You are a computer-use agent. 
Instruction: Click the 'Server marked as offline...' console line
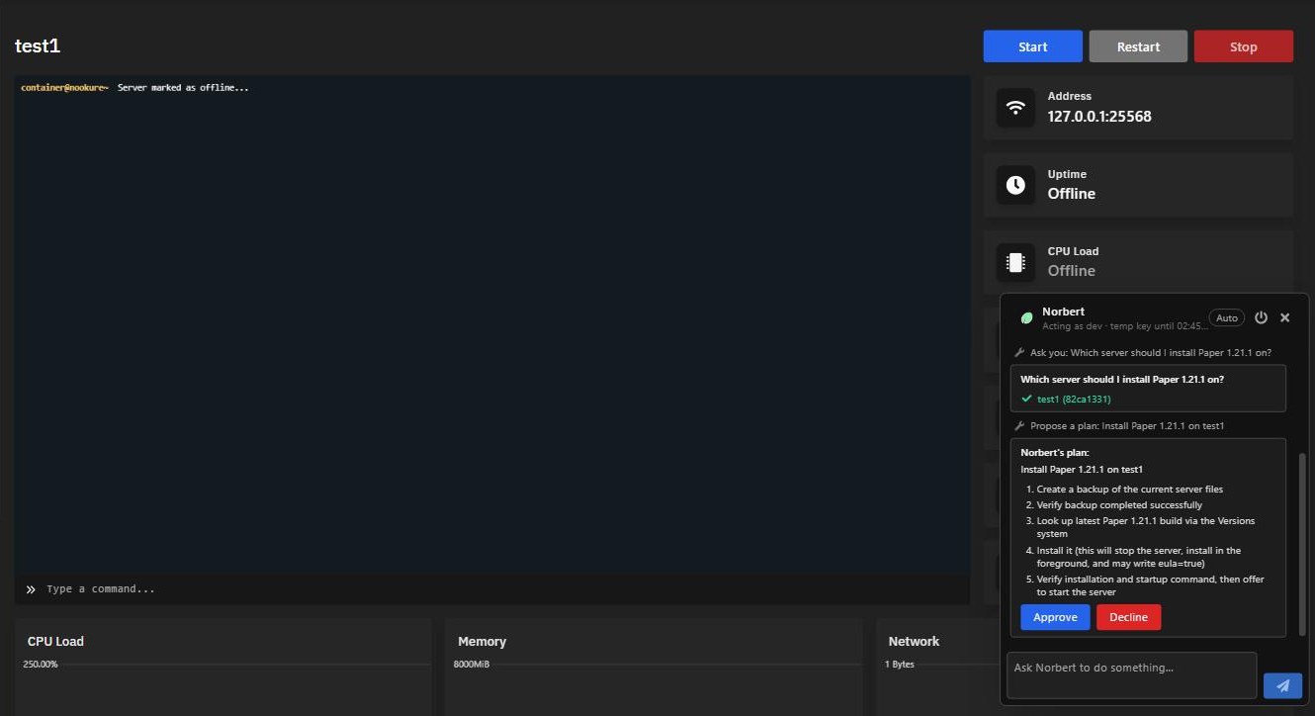click(183, 88)
